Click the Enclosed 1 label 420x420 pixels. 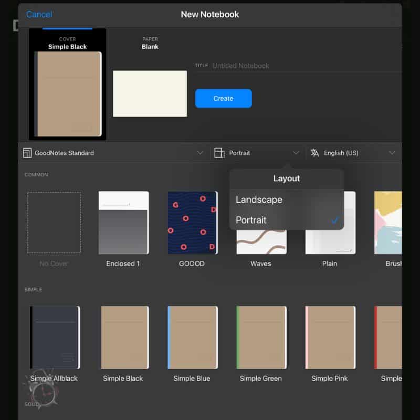point(123,264)
